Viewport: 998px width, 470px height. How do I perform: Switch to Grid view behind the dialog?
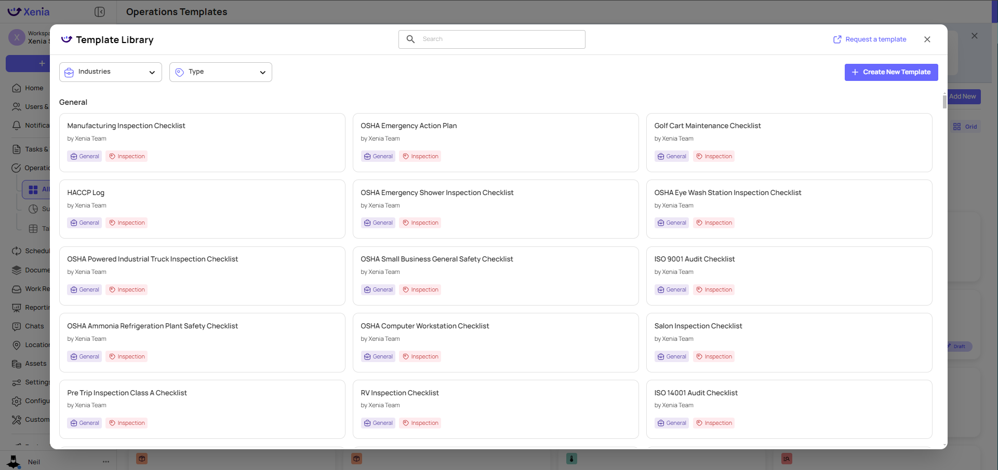point(965,127)
